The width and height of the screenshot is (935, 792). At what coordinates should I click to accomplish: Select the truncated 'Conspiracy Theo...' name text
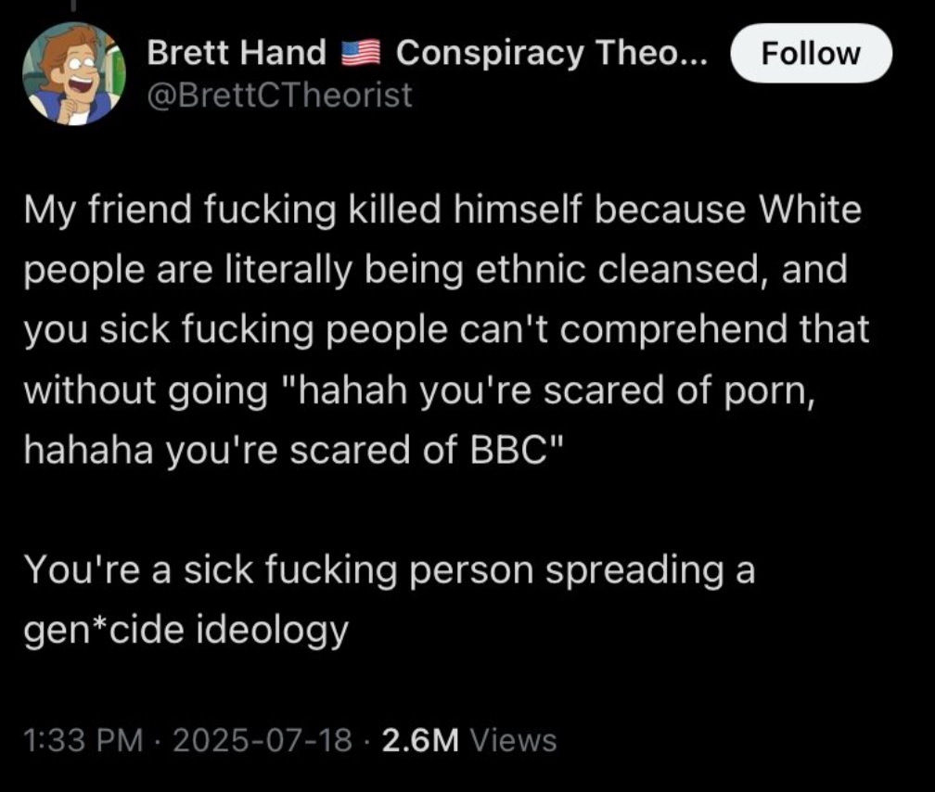(x=552, y=53)
